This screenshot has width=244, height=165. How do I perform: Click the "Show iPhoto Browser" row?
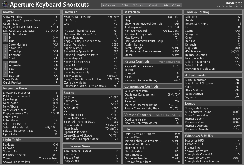point(152,144)
